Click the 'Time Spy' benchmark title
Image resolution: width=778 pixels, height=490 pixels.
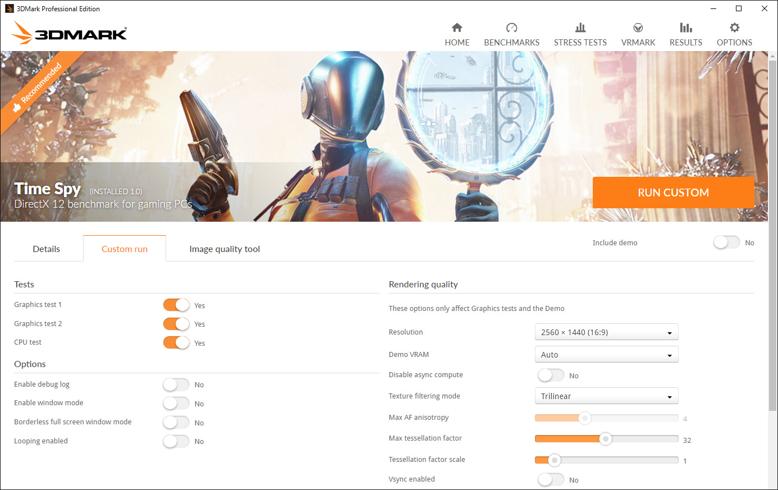[x=48, y=189]
